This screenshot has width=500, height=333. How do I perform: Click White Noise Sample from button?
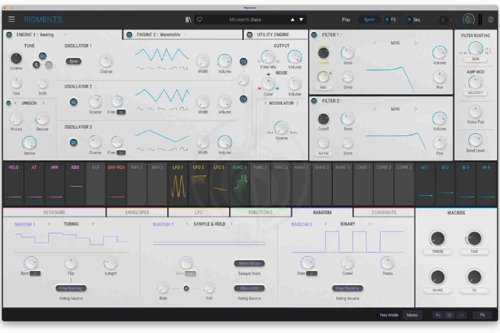[249, 264]
